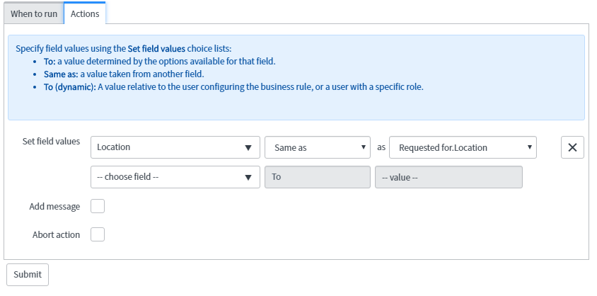Click the 'as' label between dropdowns
The width and height of the screenshot is (597, 296).
click(381, 147)
